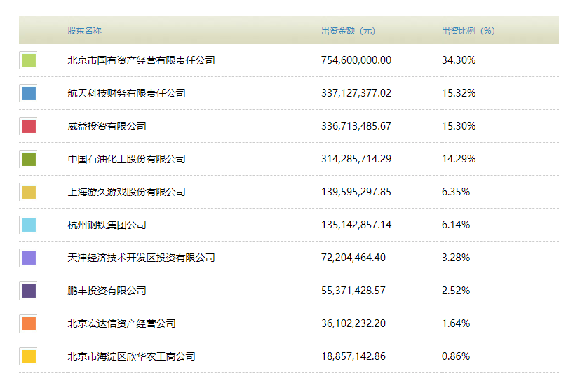587x390 pixels.
Task: Select the name 天津经济技术开发区投资有限公司
Action: click(x=141, y=258)
